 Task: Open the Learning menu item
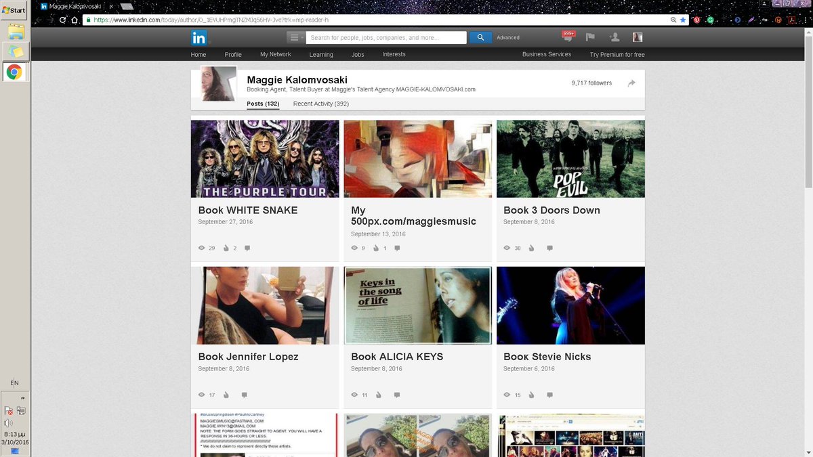point(321,54)
